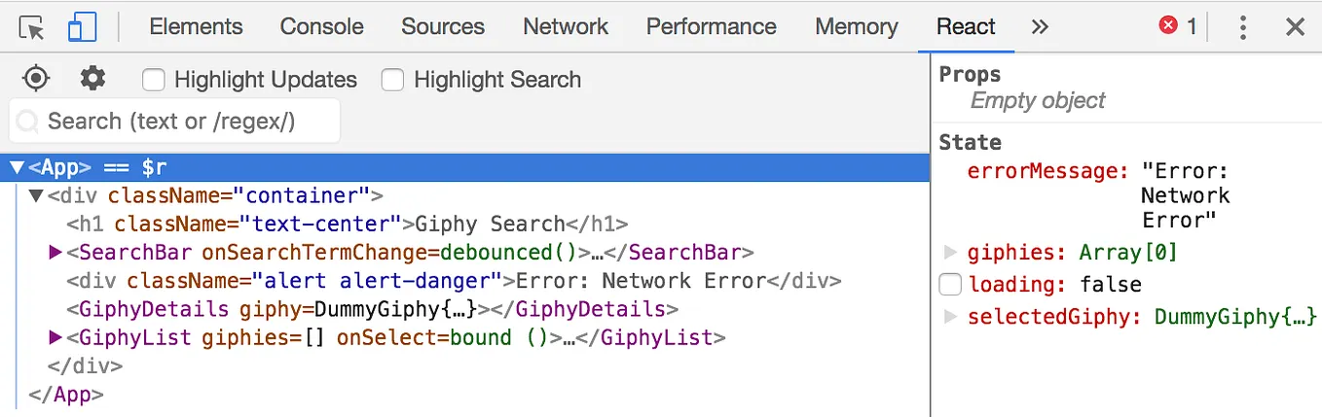Expand the giphies array in State
The height and width of the screenshot is (417, 1322).
click(951, 253)
